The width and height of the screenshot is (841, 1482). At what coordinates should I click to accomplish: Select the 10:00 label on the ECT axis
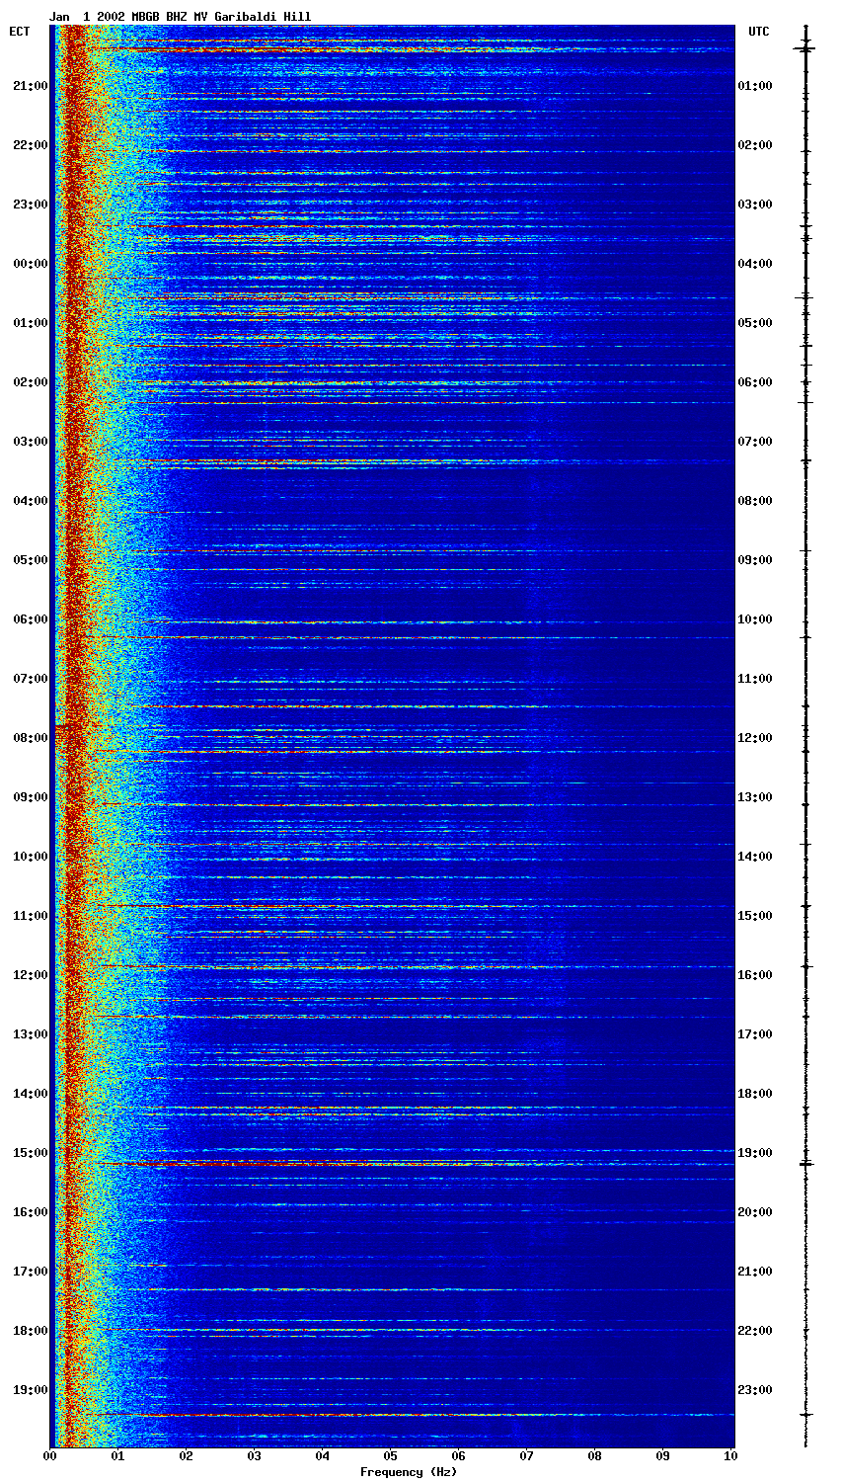tap(30, 857)
